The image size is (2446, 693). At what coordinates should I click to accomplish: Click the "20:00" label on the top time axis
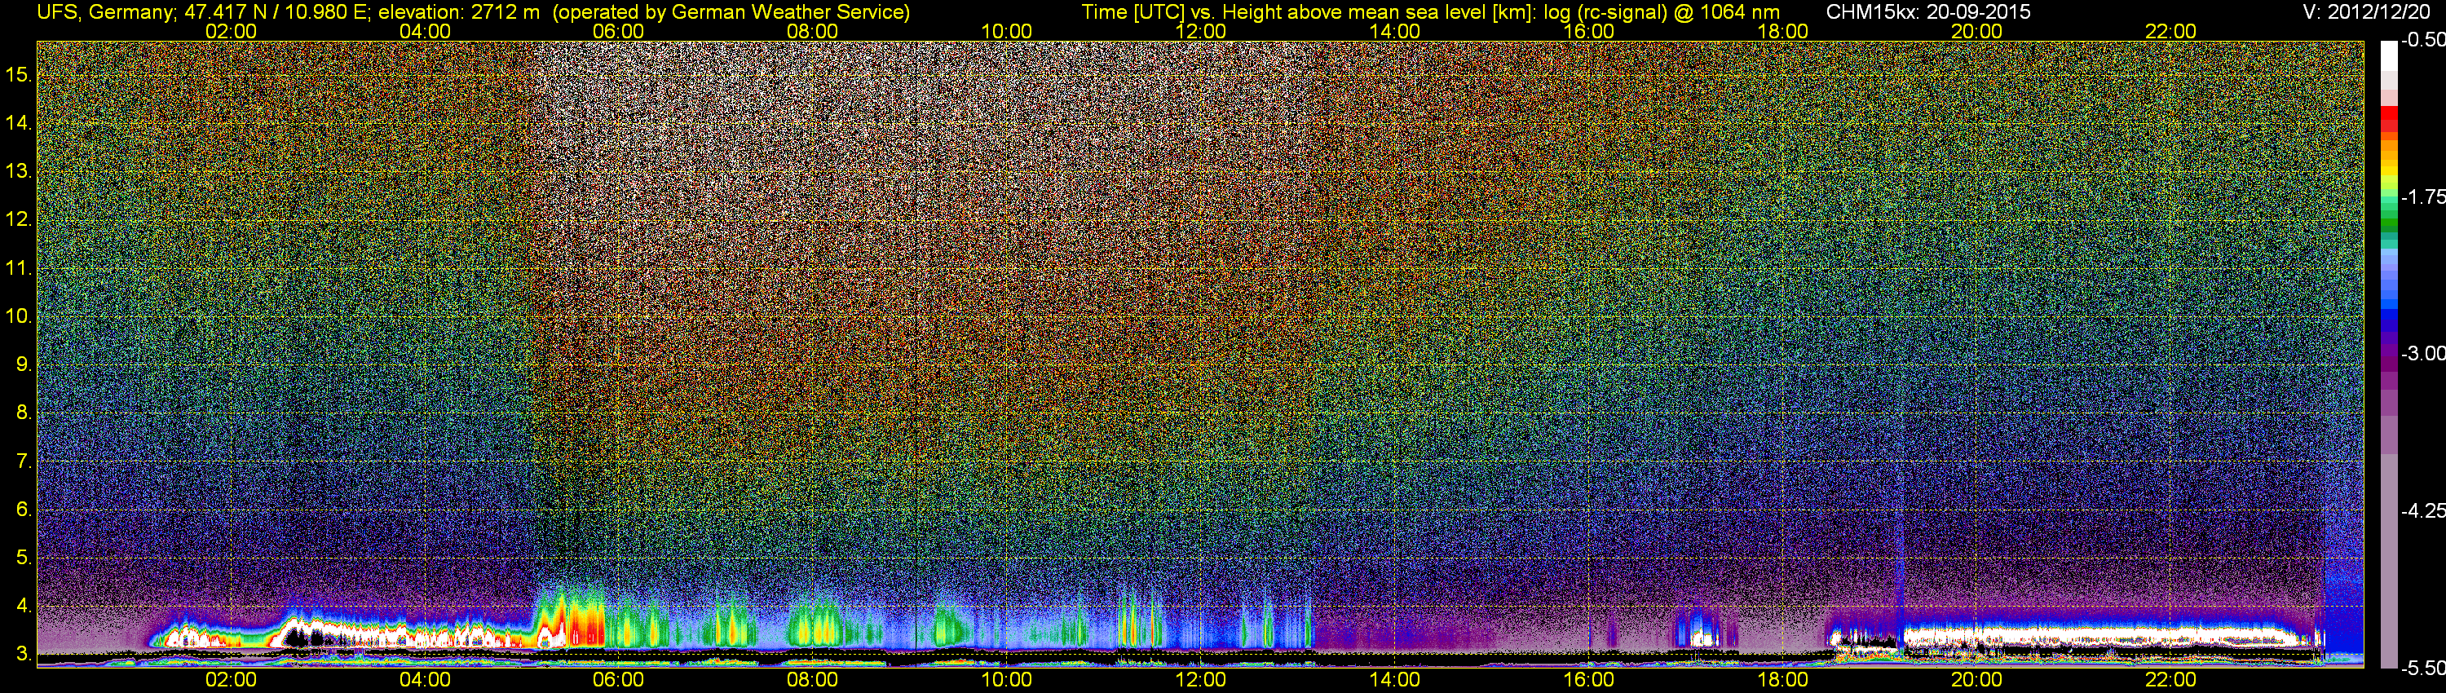(x=1977, y=31)
